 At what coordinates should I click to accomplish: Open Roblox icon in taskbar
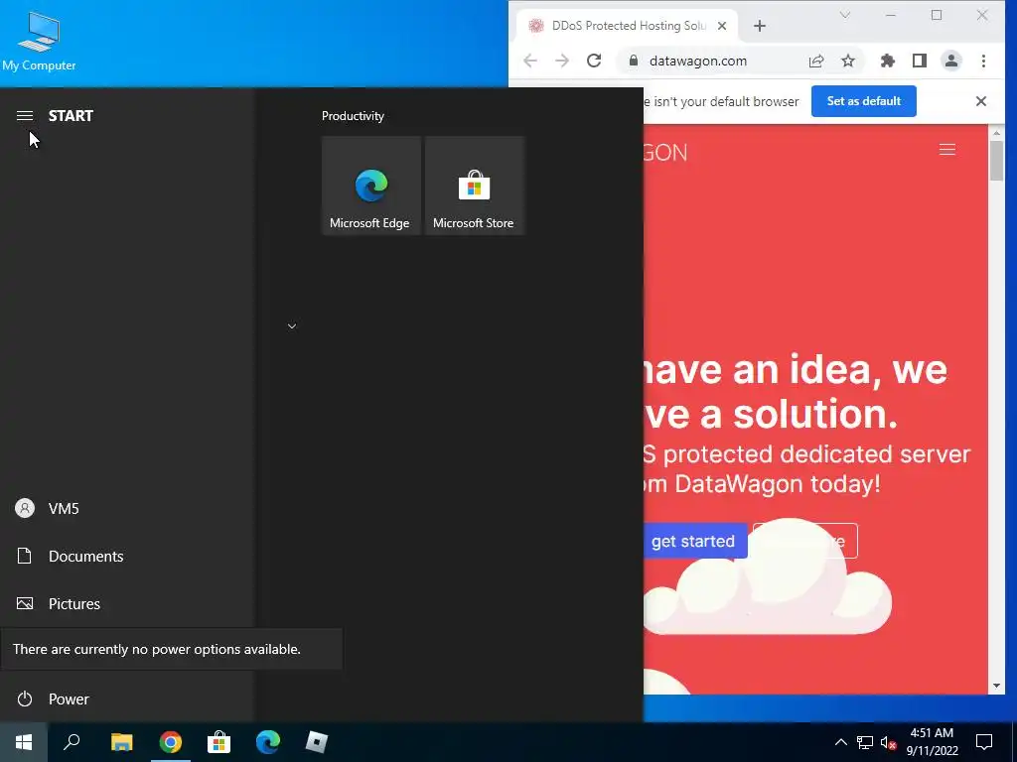(317, 742)
